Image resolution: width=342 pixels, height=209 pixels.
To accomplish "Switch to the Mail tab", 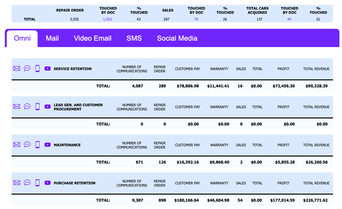I will [52, 38].
